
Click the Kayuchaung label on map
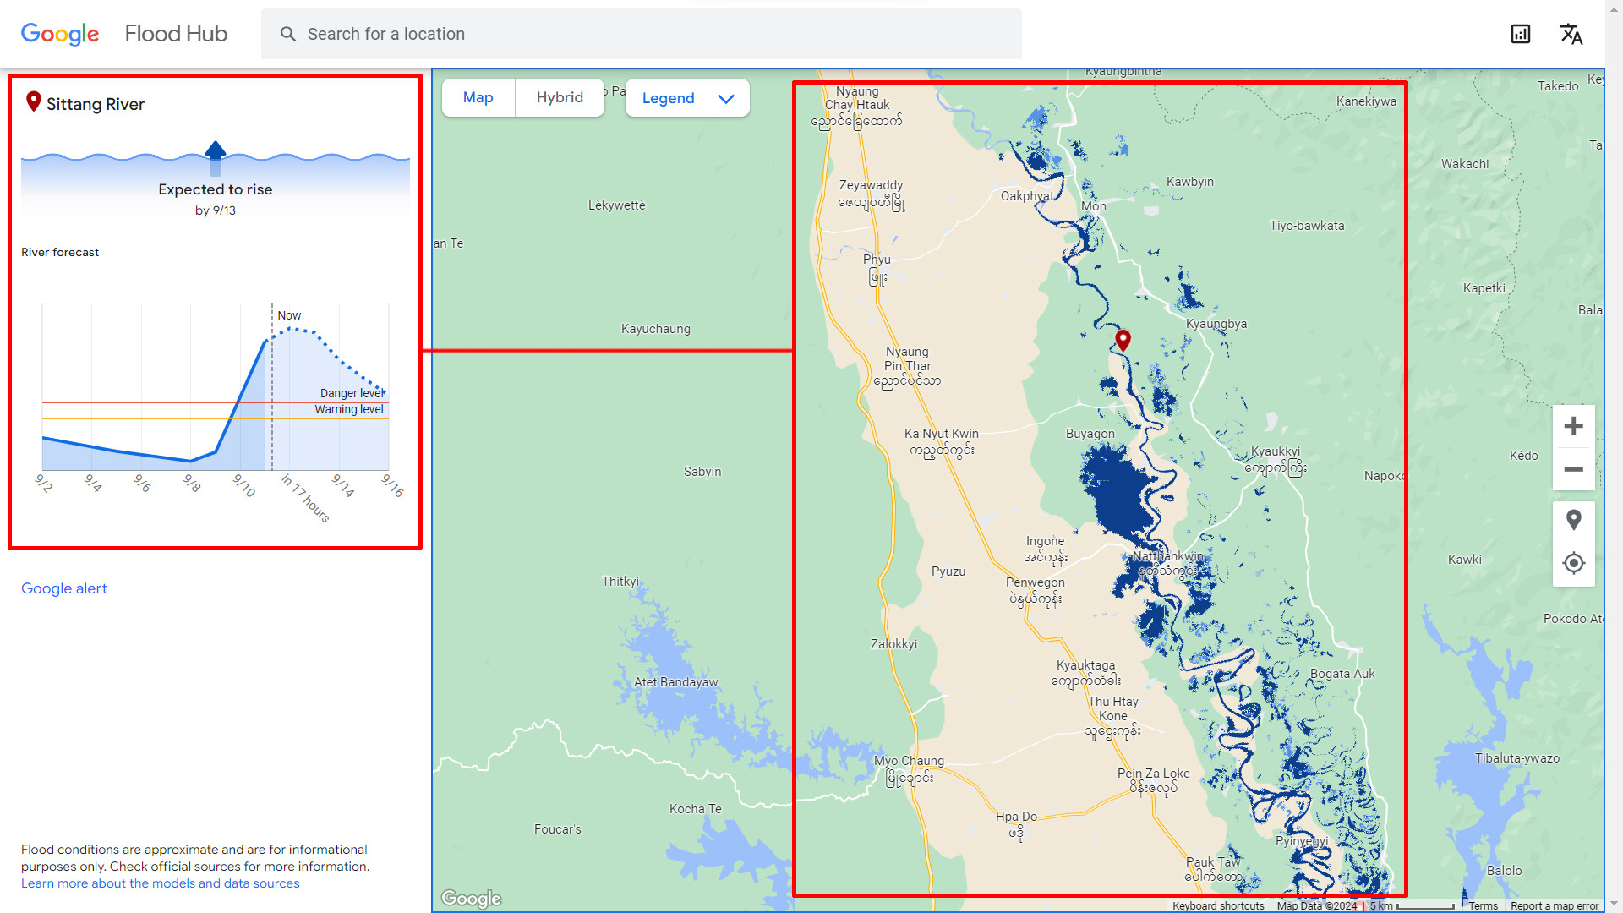(656, 329)
